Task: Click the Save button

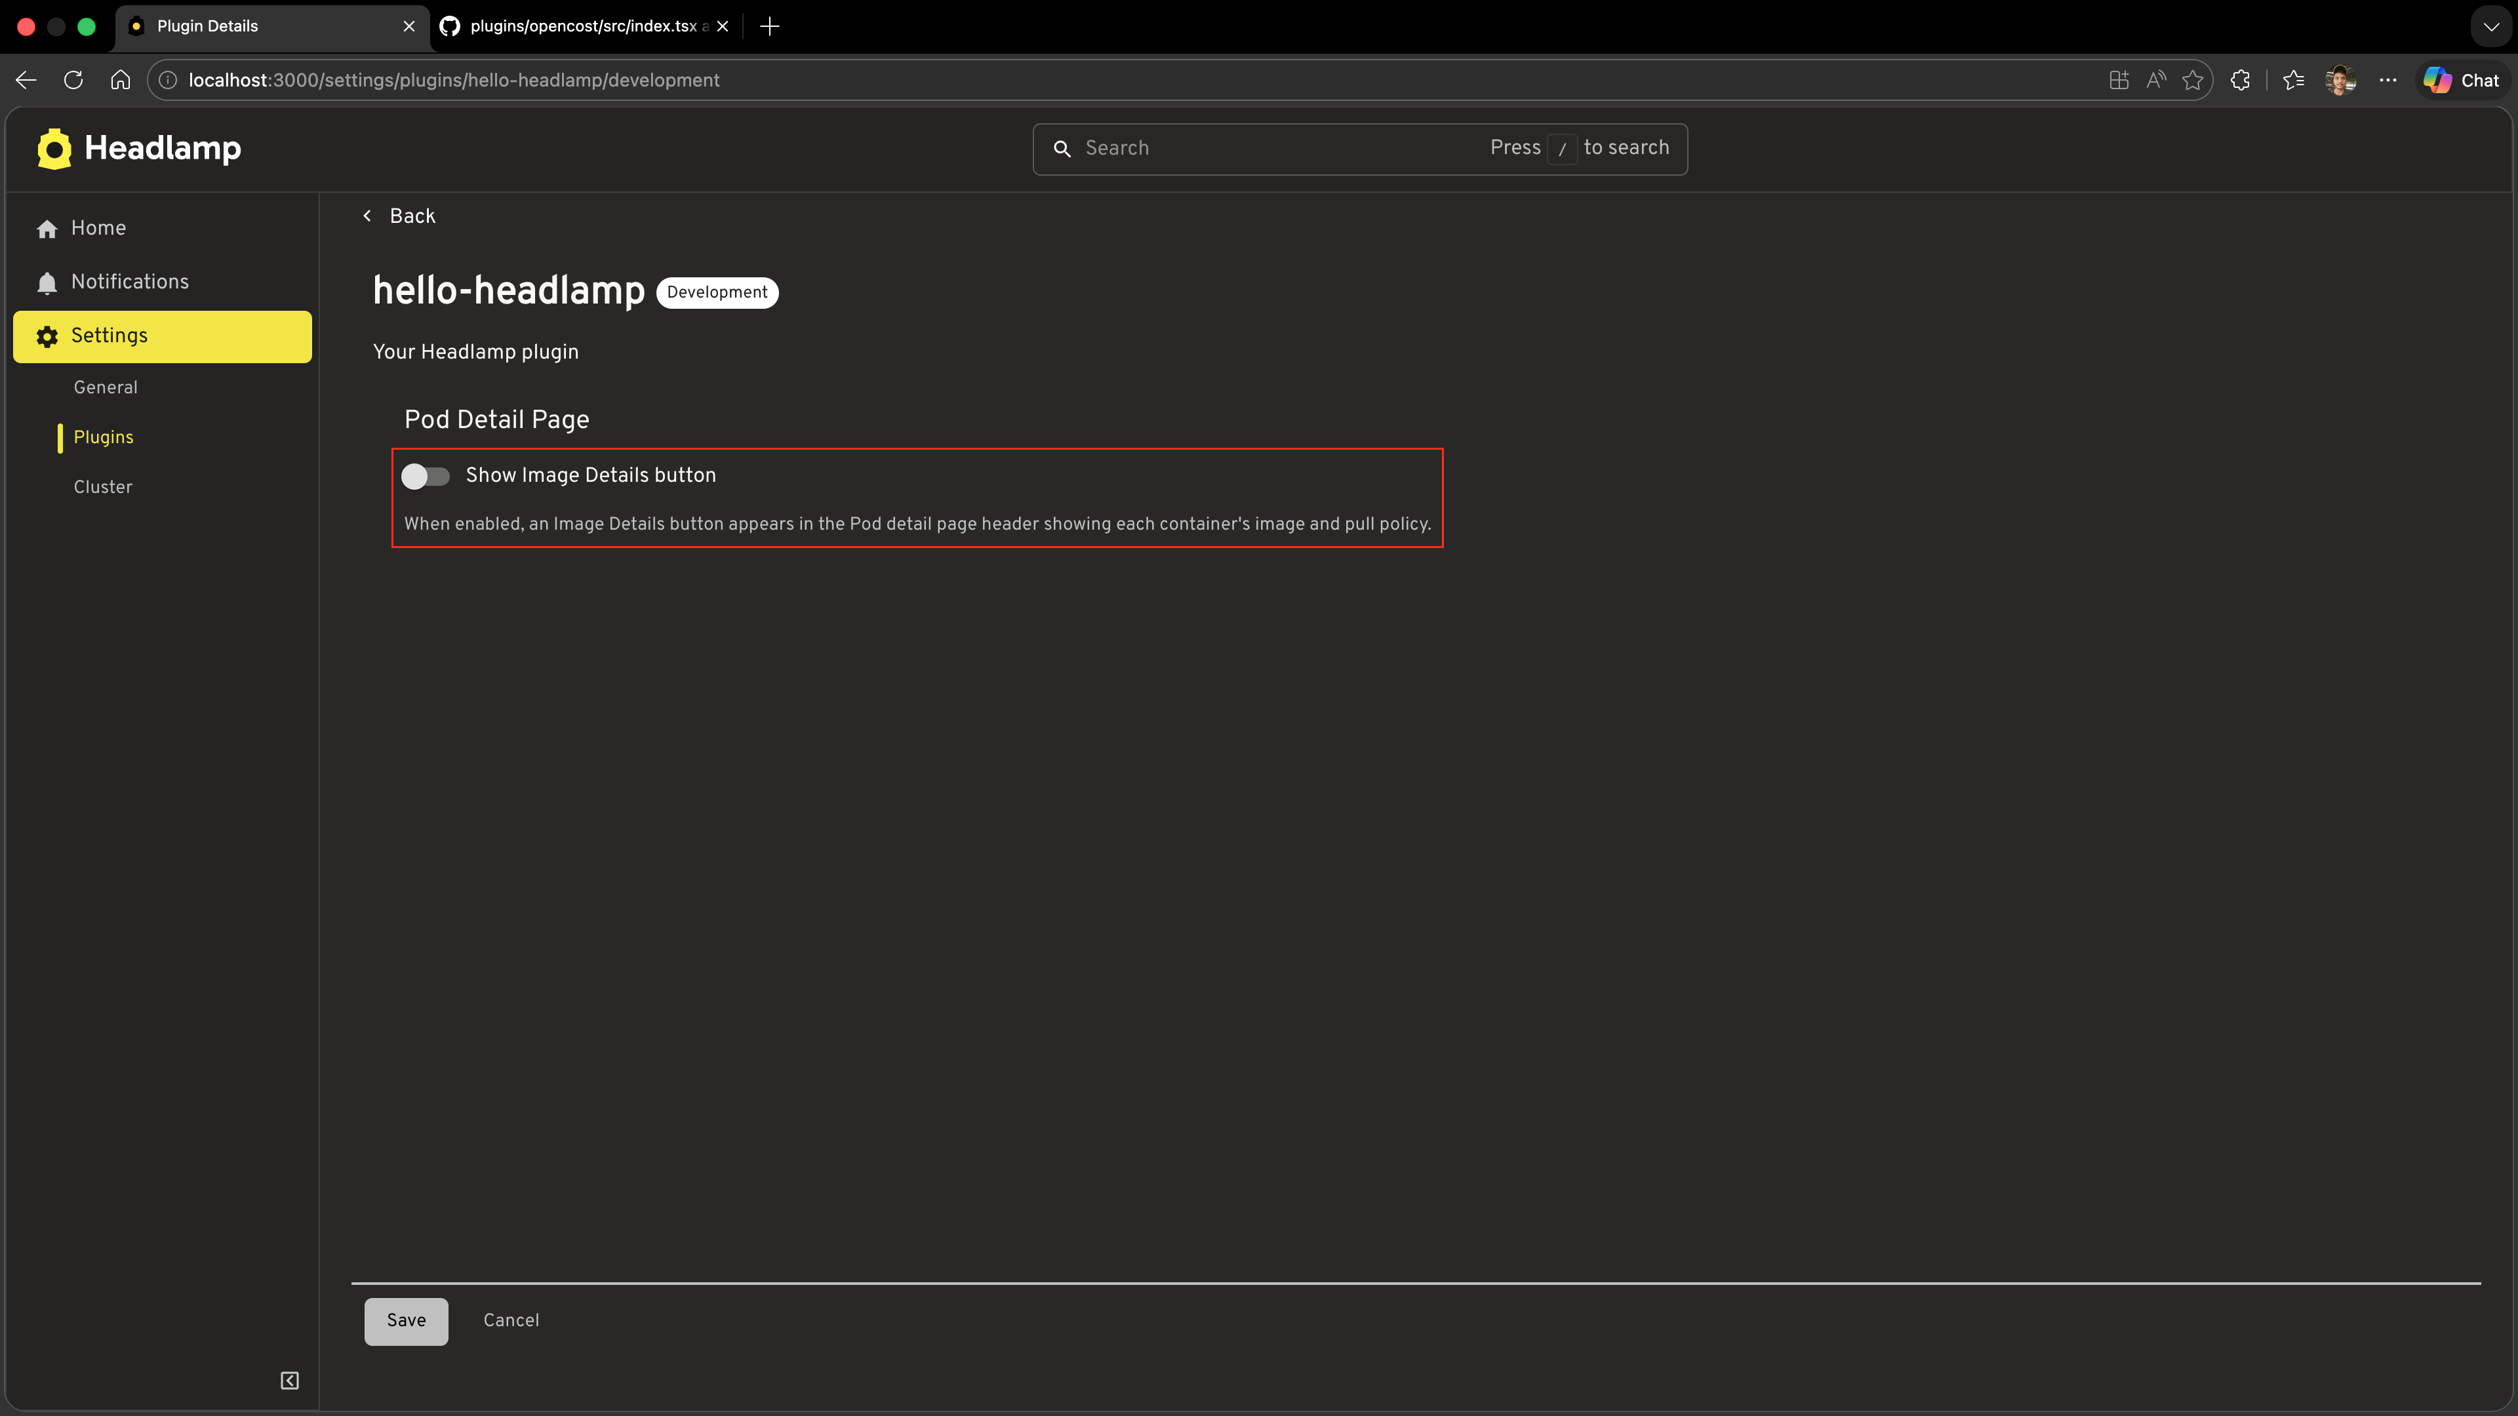Action: coord(405,1321)
